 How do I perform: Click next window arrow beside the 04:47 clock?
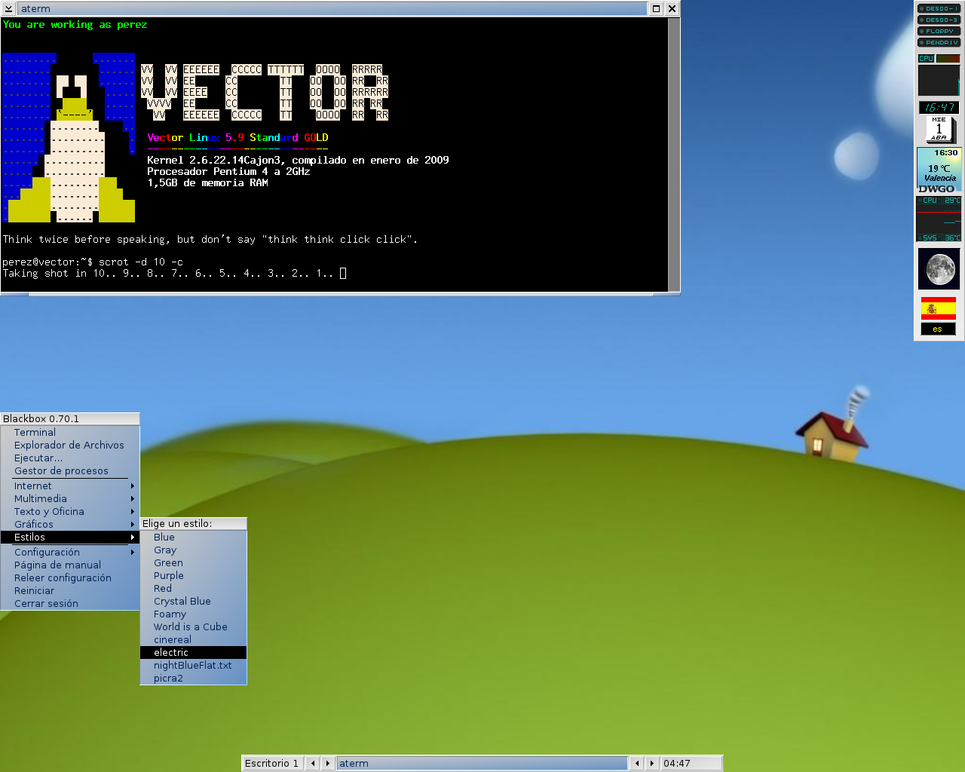(x=652, y=764)
